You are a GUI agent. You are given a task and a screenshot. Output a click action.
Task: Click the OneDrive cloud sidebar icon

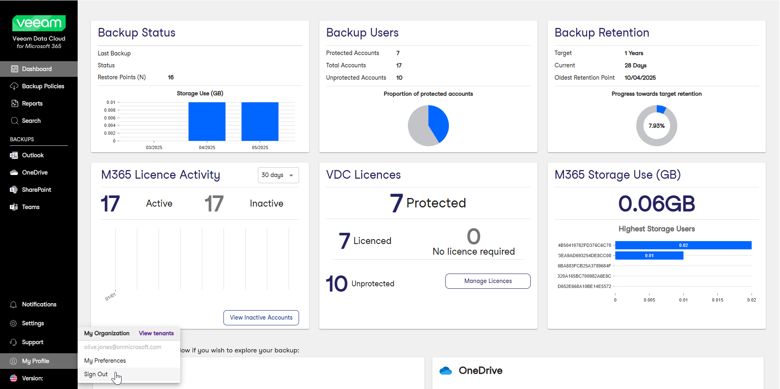coord(14,173)
